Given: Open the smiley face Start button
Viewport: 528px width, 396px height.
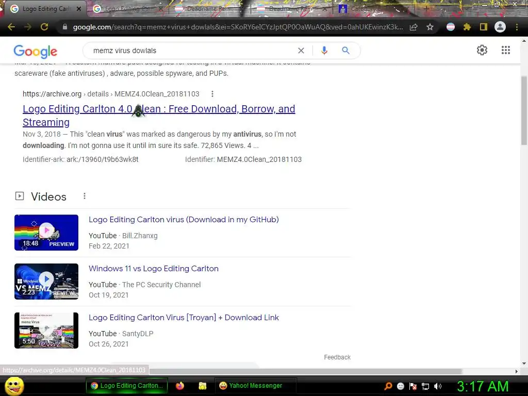Looking at the screenshot, I should point(14,386).
